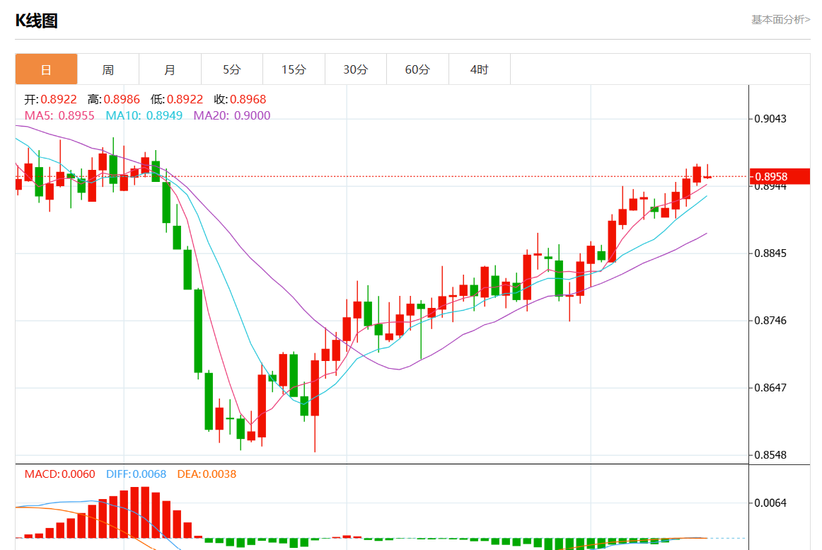The image size is (822, 550).
Task: Click the 低:0.8922 low price value
Action: click(x=177, y=99)
